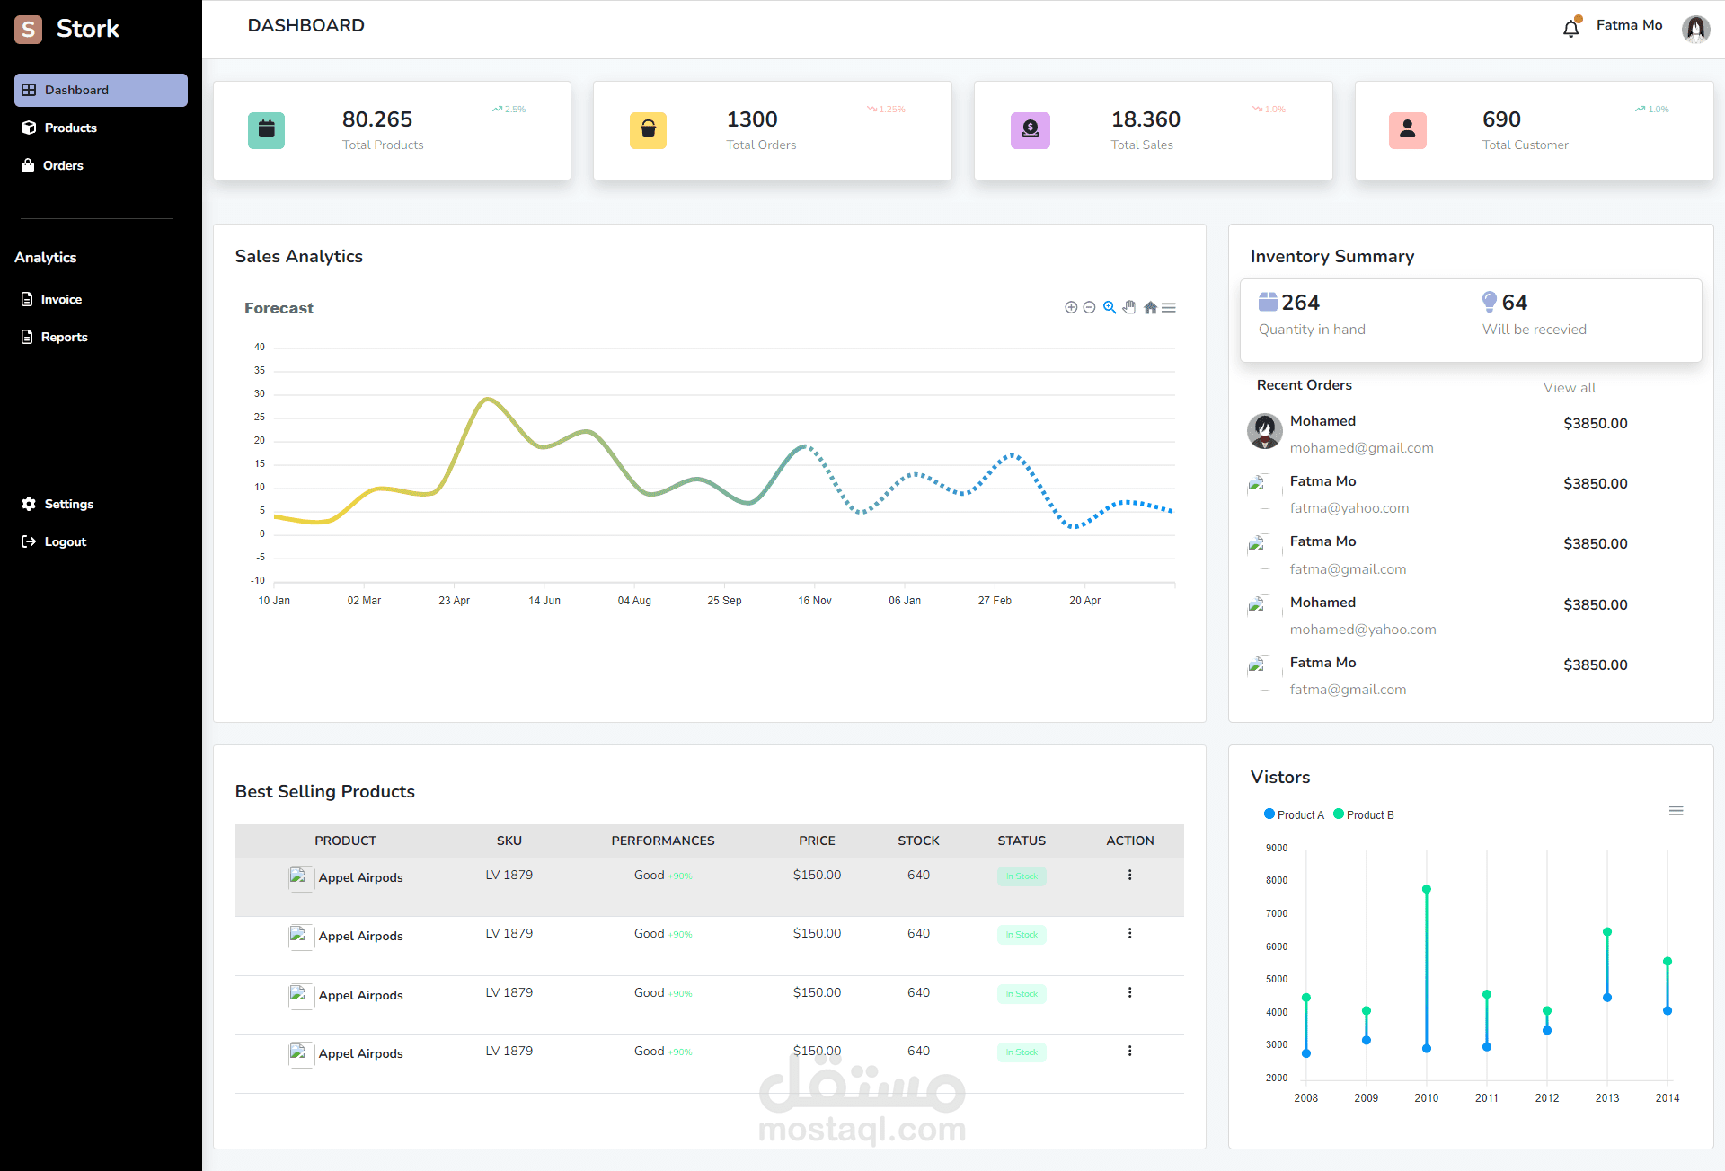1725x1171 pixels.
Task: Zoom out on the Forecast chart
Action: pos(1089,308)
